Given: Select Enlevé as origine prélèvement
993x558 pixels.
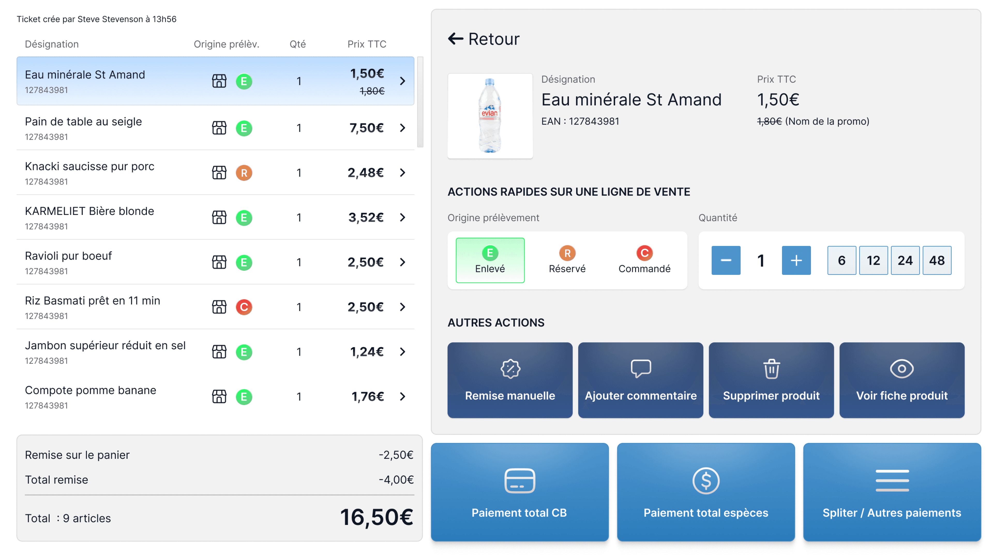Looking at the screenshot, I should pos(490,260).
